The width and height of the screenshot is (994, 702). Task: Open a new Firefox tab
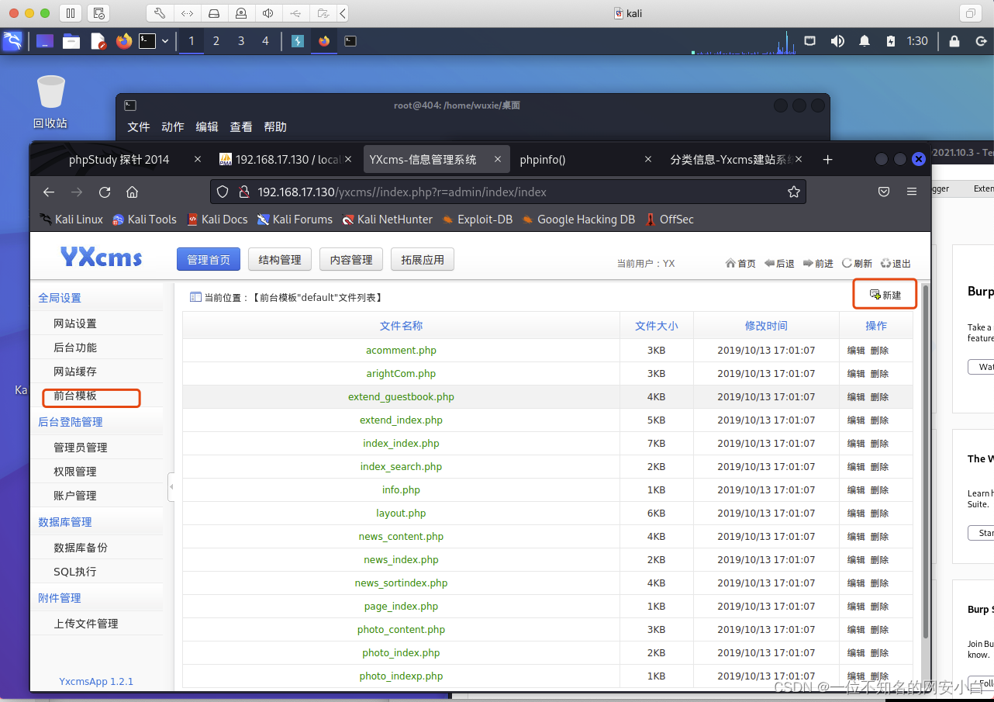(x=827, y=159)
